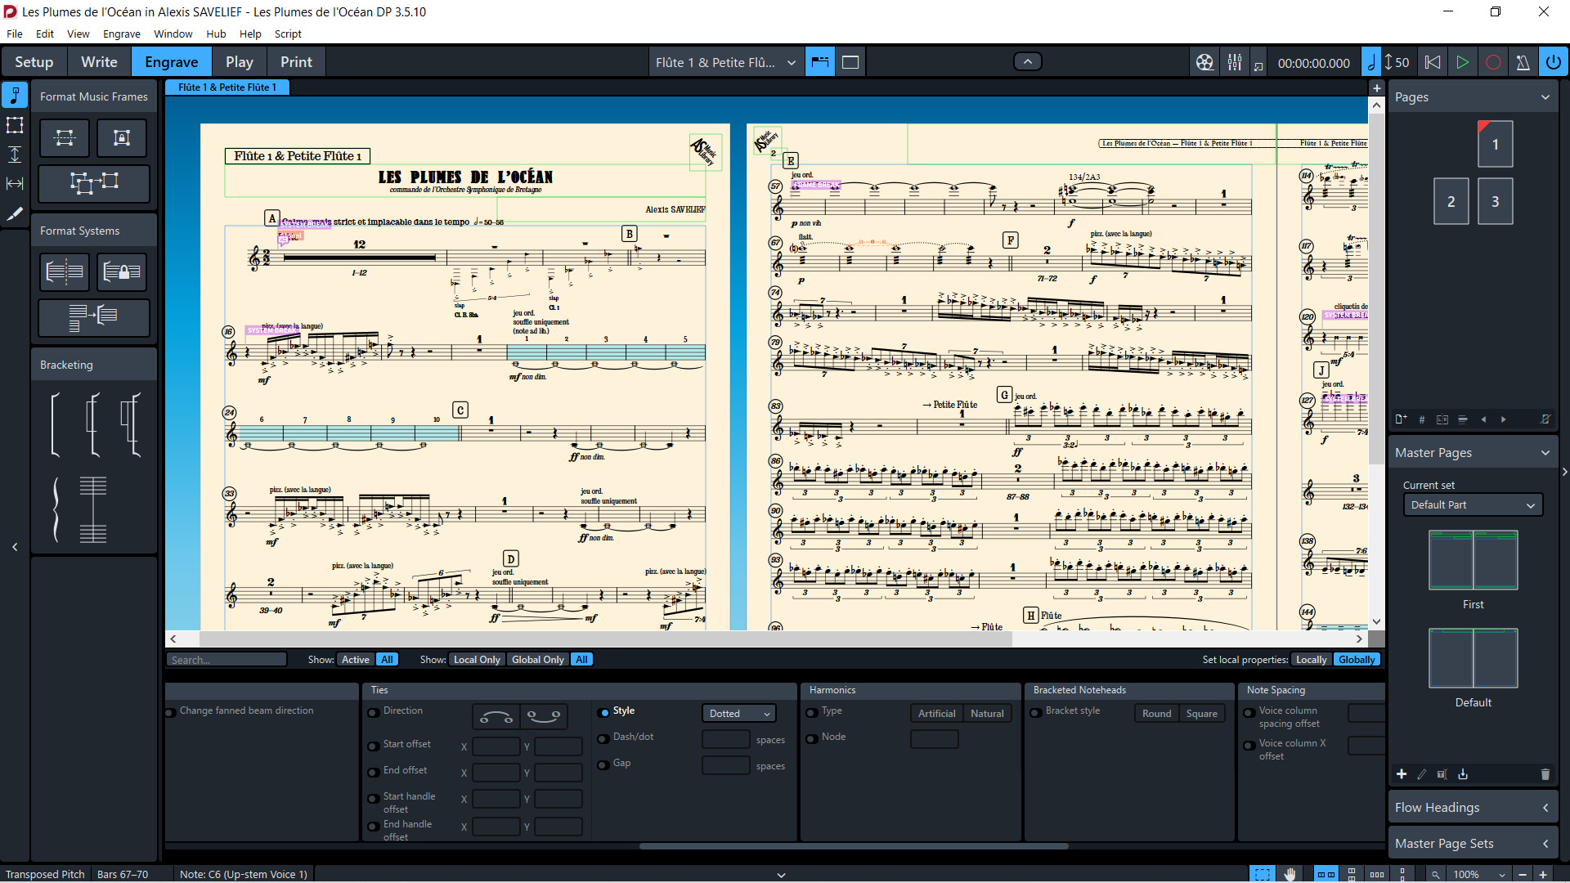
Task: Collapse the Master Pages section
Action: point(1545,453)
